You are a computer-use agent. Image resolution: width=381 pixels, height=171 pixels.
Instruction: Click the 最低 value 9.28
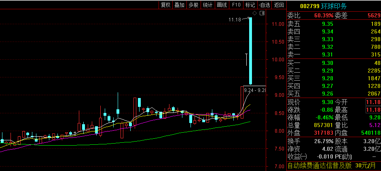coord(375,118)
